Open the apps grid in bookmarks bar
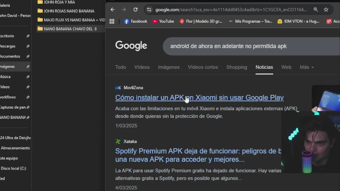340x191 pixels. click(x=112, y=21)
